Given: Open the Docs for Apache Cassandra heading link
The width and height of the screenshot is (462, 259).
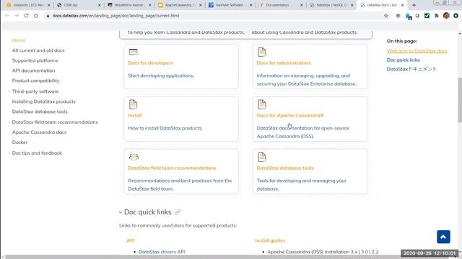Looking at the screenshot, I should 290,115.
